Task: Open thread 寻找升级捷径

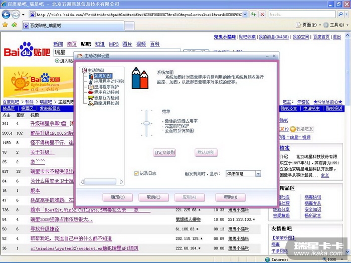Action: coord(45,229)
